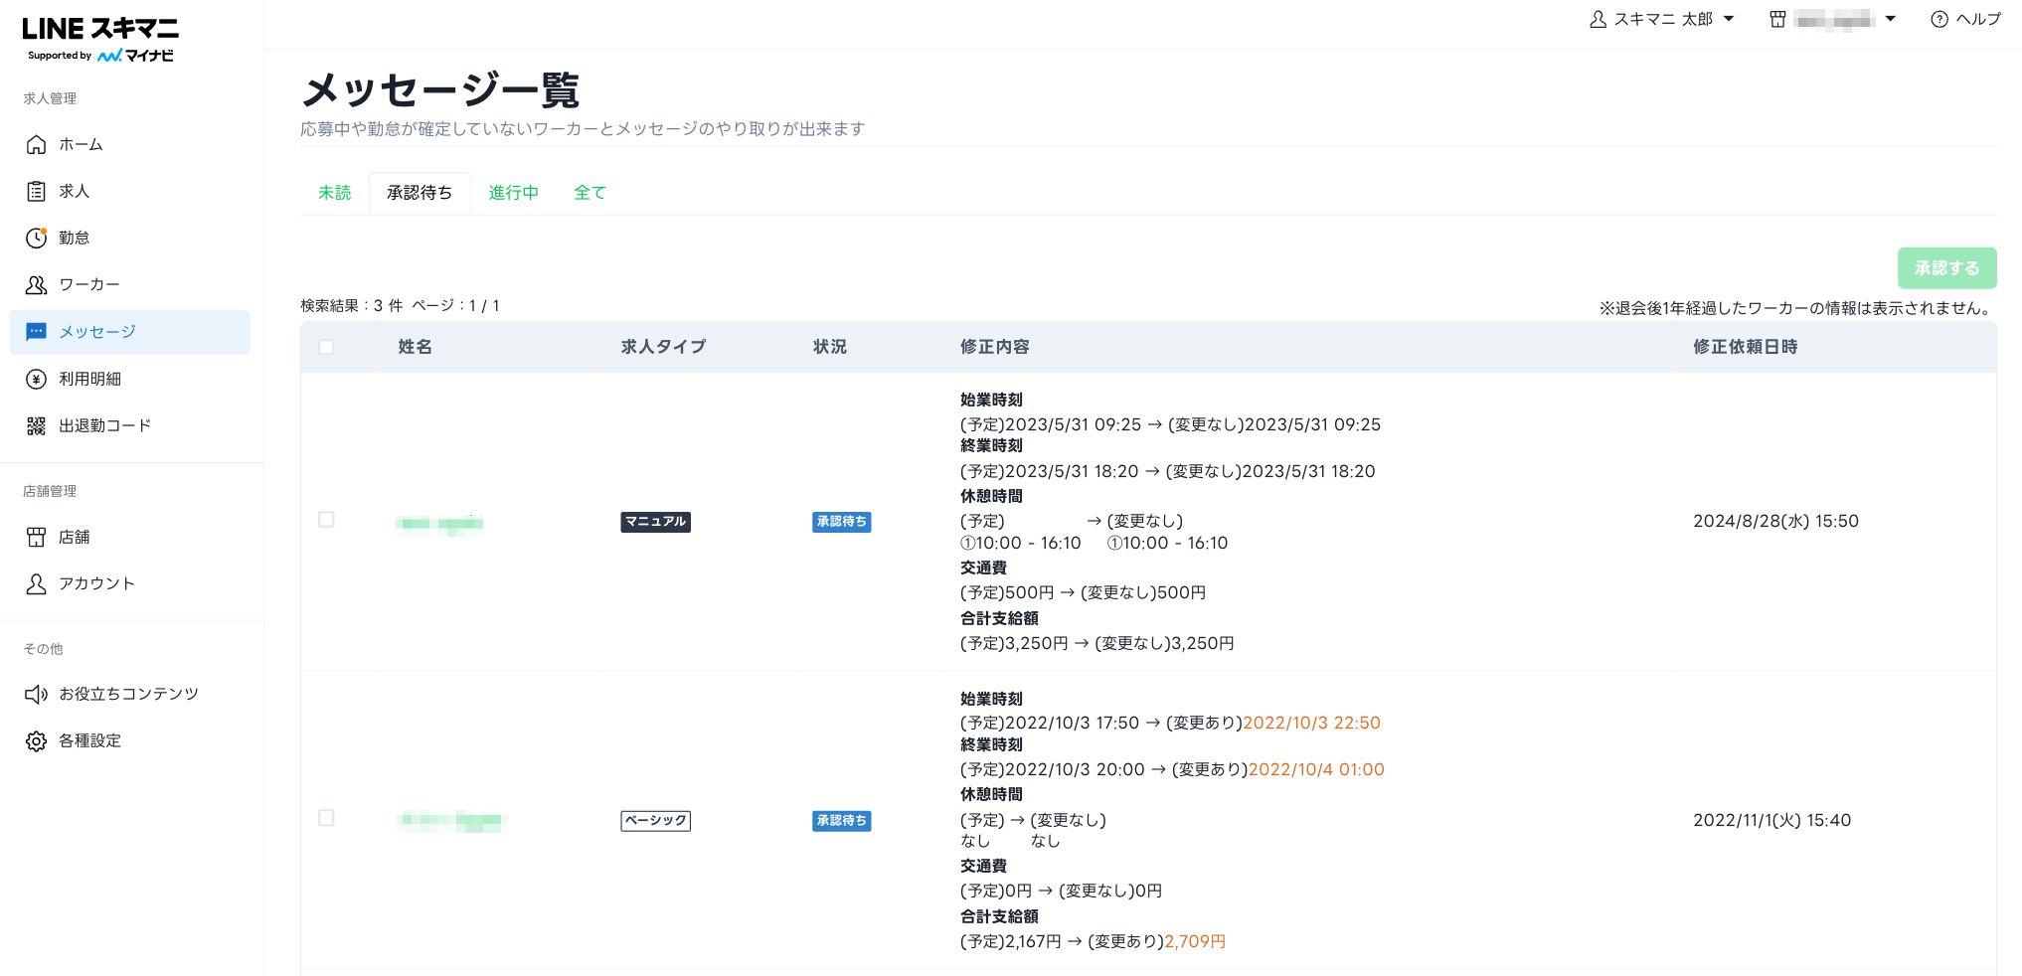
Task: Click the 承認する button
Action: click(x=1946, y=267)
